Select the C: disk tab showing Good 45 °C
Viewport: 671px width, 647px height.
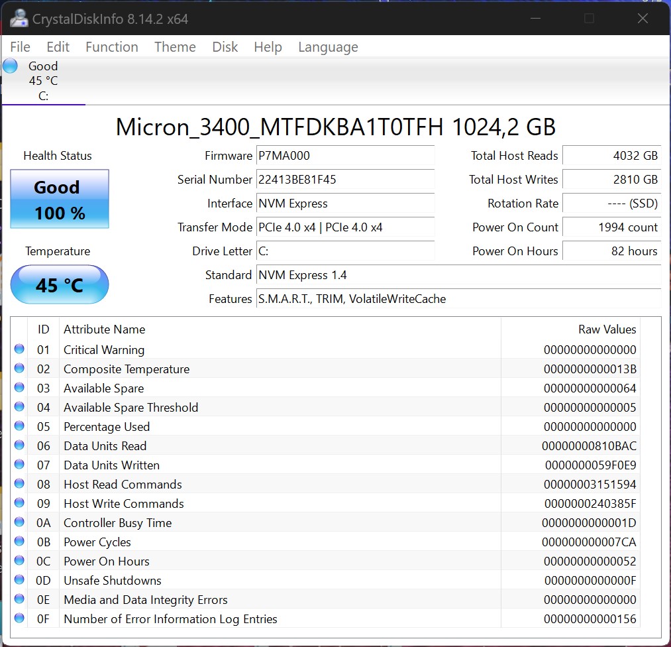click(x=43, y=81)
